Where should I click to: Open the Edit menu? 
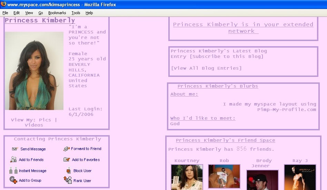(x=17, y=13)
